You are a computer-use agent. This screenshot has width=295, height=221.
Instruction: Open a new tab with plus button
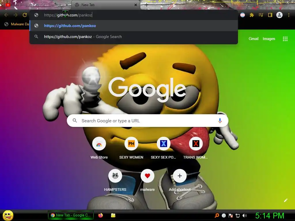(147, 5)
